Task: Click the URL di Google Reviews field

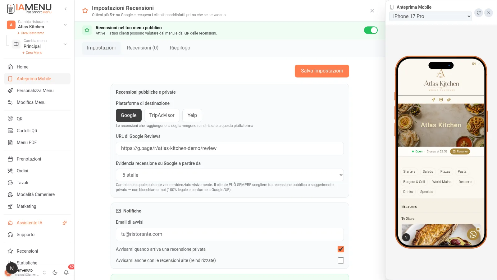Action: point(230,148)
